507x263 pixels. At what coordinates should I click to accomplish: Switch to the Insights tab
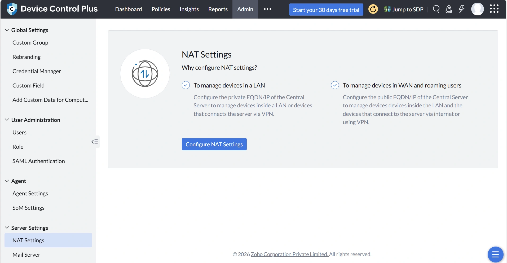pos(189,9)
